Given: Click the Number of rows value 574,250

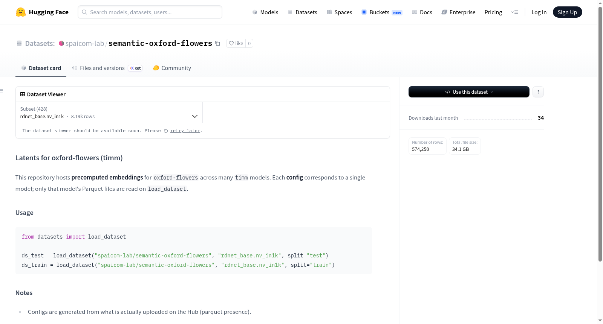Looking at the screenshot, I should pyautogui.click(x=421, y=149).
